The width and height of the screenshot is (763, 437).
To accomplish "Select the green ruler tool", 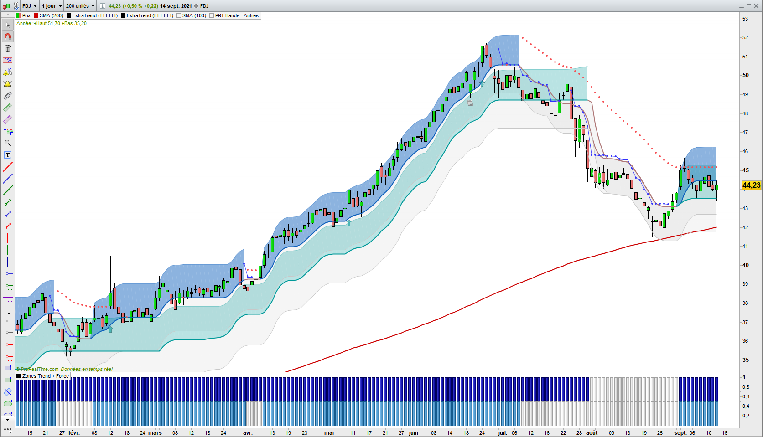I will (x=8, y=108).
